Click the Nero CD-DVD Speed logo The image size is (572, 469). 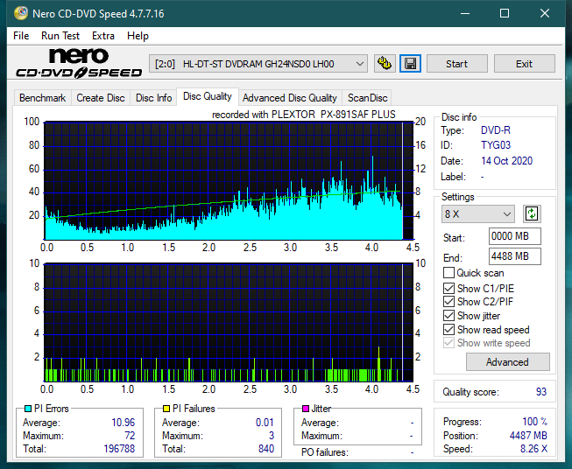tap(79, 63)
